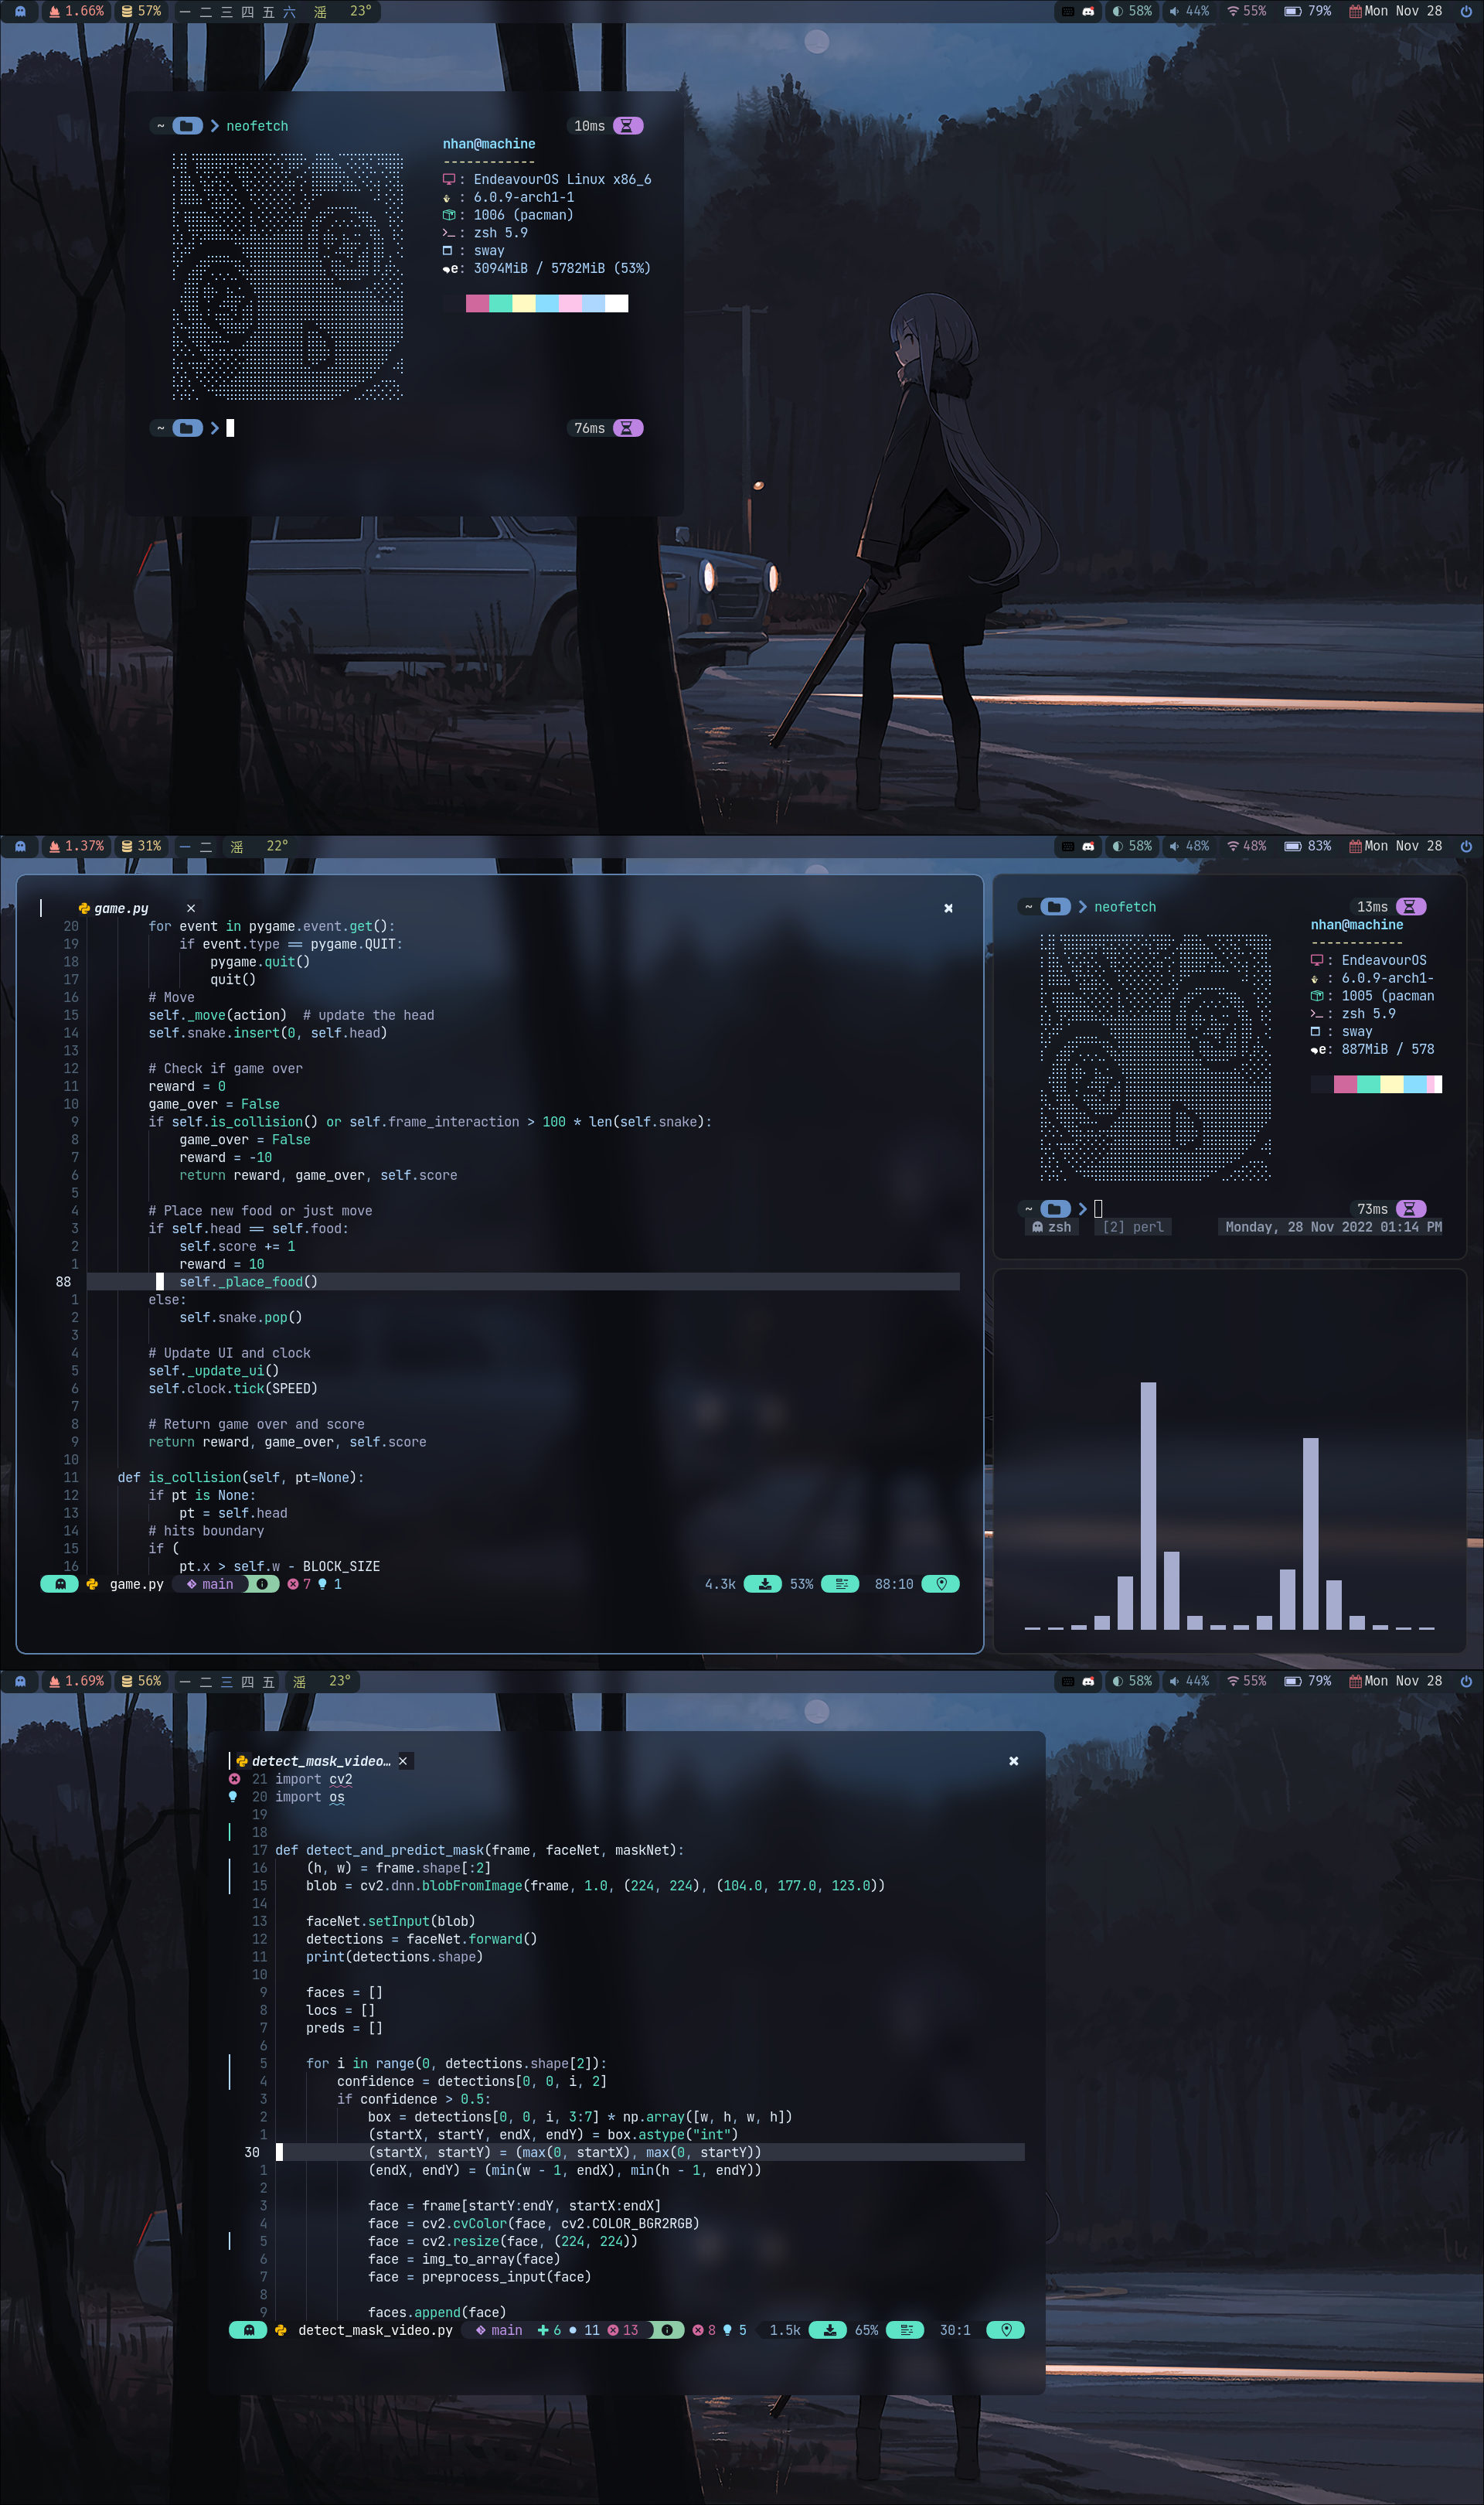
Task: Click the main branch indicator in game.py statusline
Action: pyautogui.click(x=210, y=1584)
